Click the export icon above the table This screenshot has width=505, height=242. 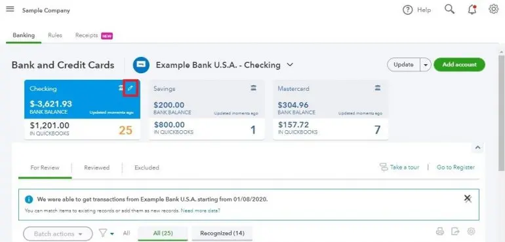coord(455,231)
